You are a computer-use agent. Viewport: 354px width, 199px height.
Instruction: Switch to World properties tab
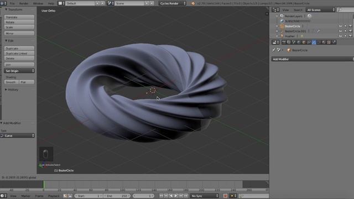coord(299,42)
